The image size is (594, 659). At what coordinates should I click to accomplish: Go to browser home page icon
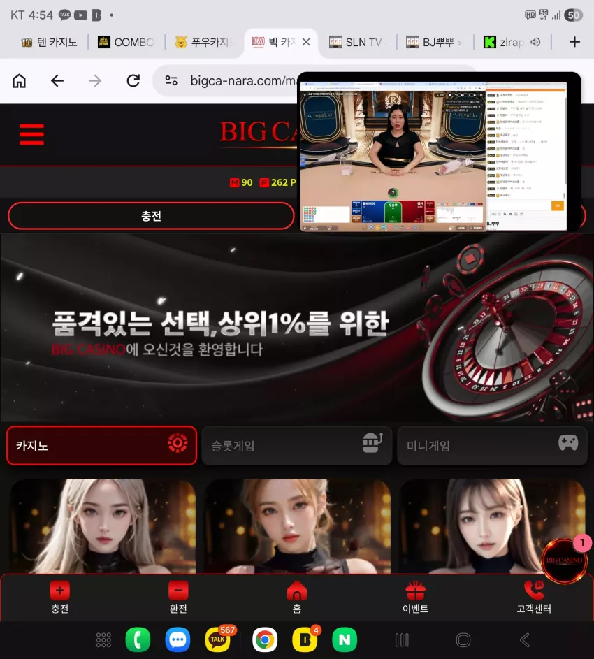point(19,80)
